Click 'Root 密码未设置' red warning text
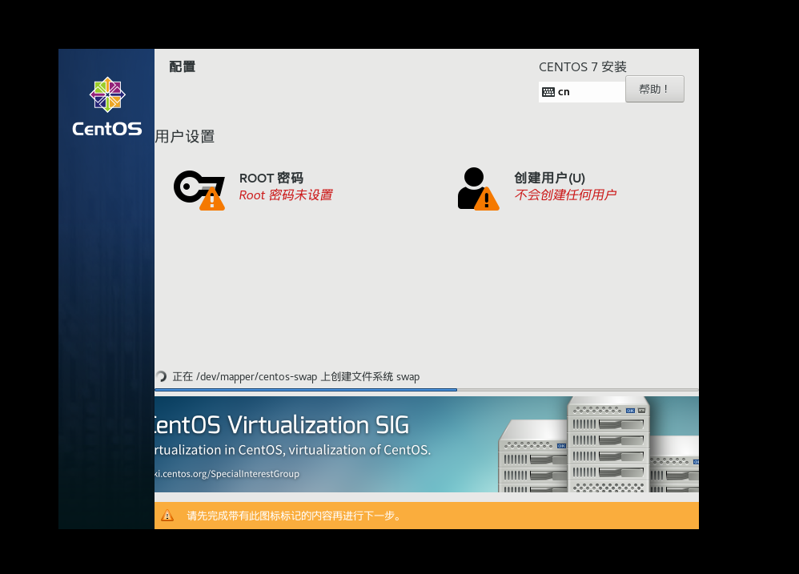Screen dimensions: 799x574 point(286,195)
